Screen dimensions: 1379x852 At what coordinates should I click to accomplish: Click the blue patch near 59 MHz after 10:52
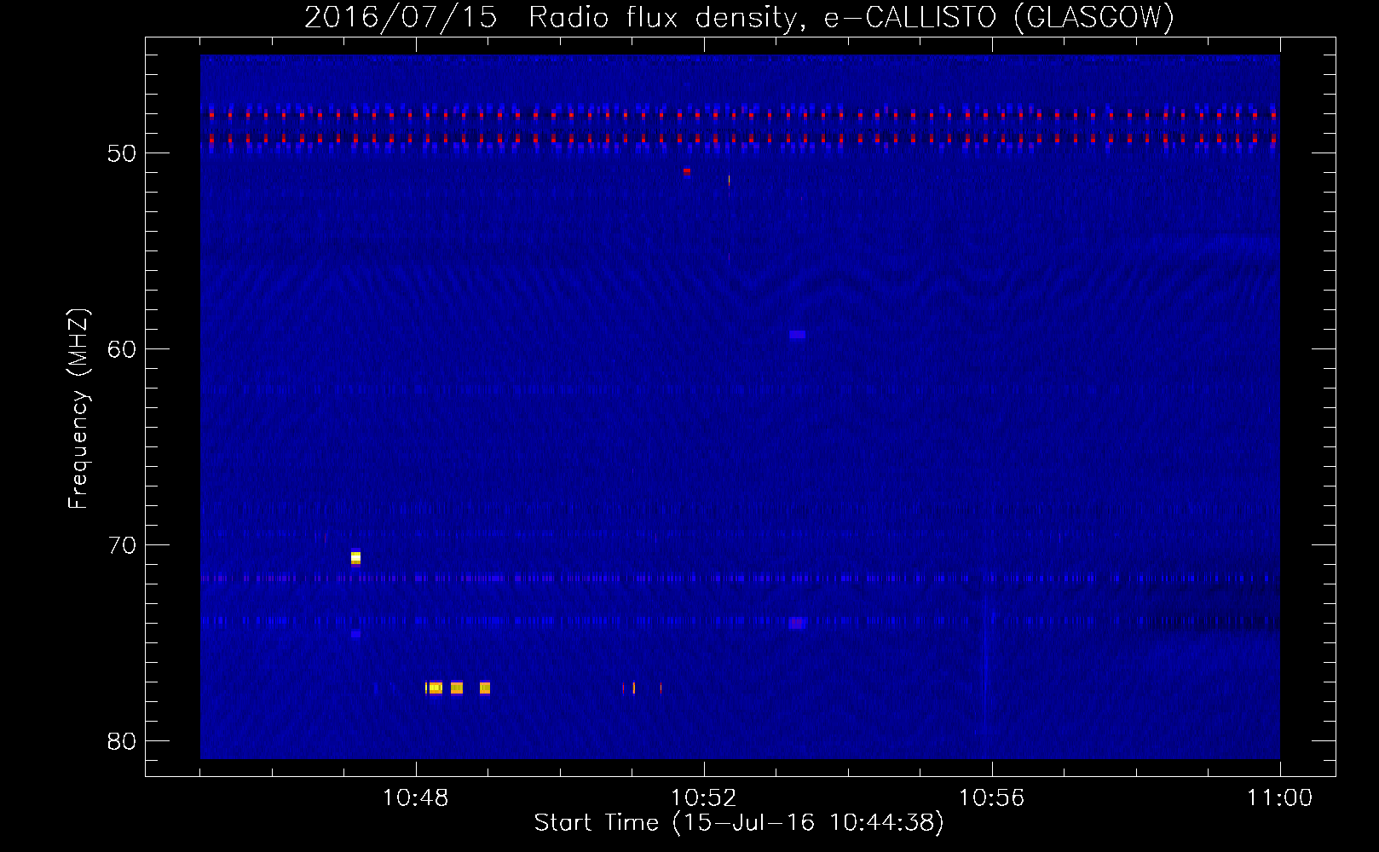(797, 335)
